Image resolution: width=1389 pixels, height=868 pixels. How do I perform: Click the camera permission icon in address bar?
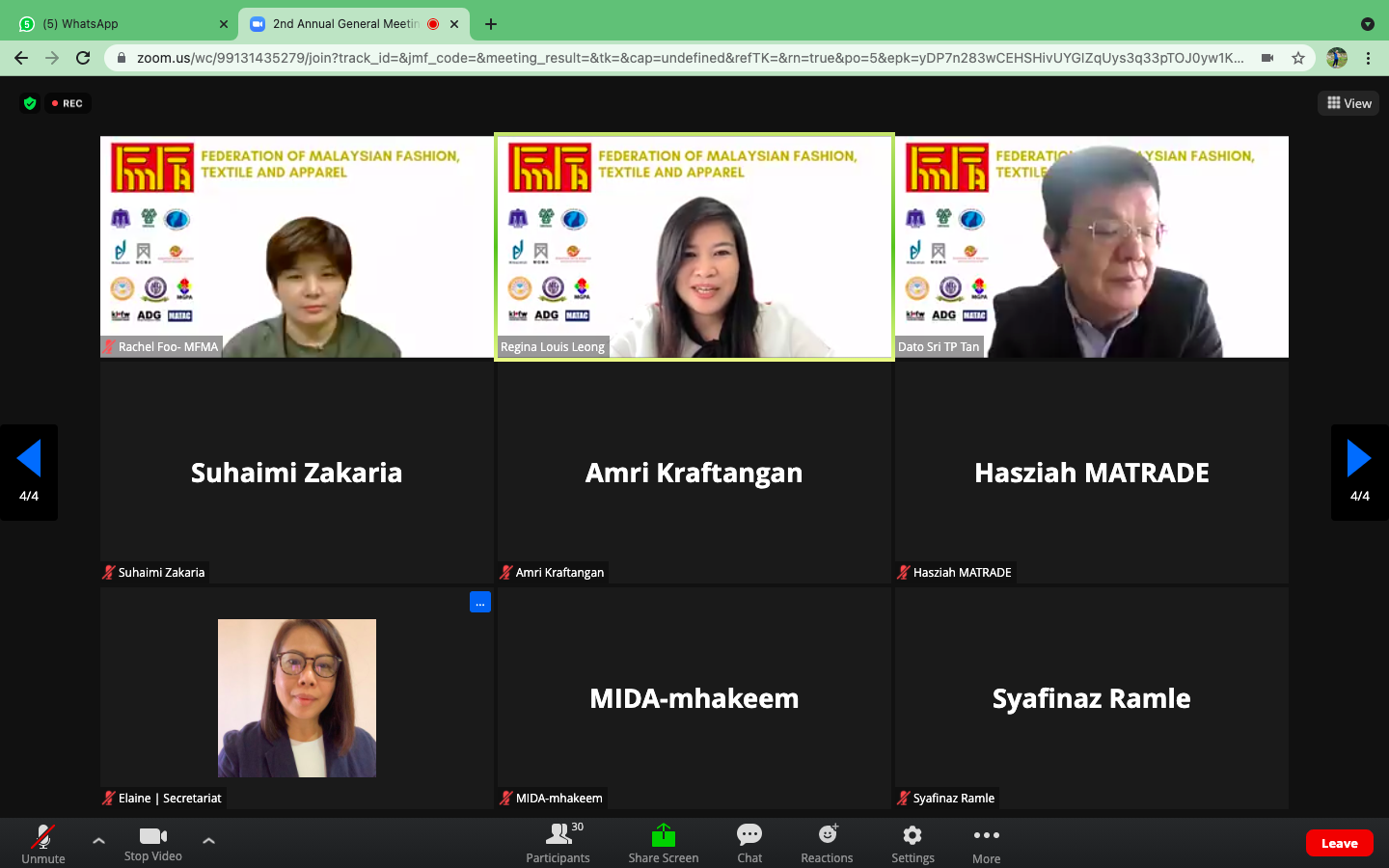click(1267, 58)
